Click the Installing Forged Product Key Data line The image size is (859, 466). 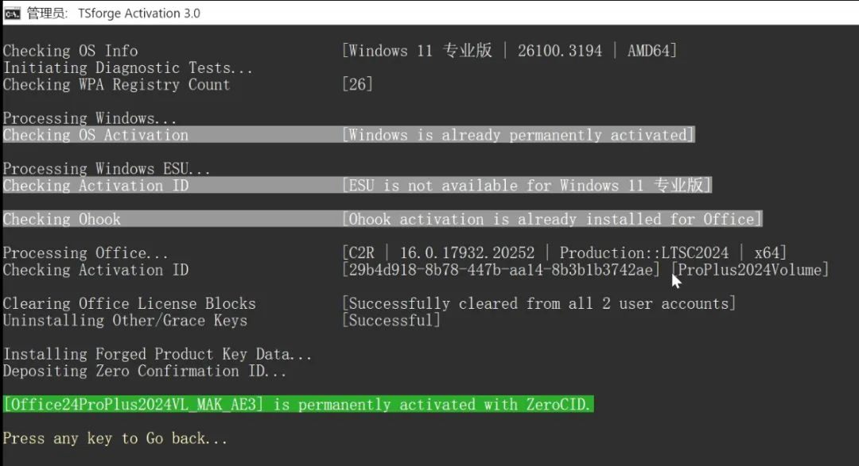coord(157,354)
